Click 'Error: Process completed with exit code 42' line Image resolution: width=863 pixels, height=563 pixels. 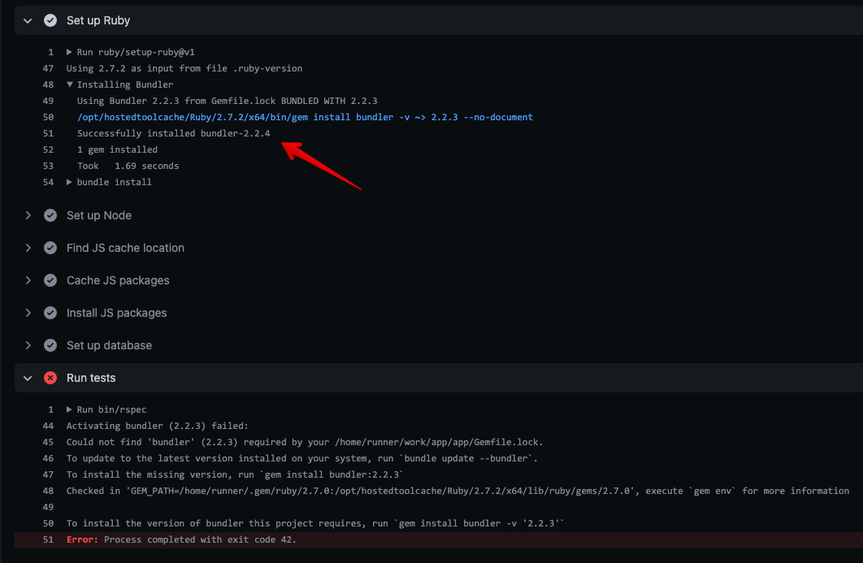(182, 540)
